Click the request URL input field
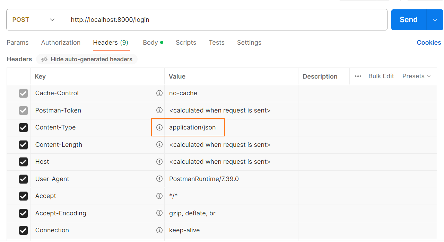The image size is (444, 242). tap(225, 20)
